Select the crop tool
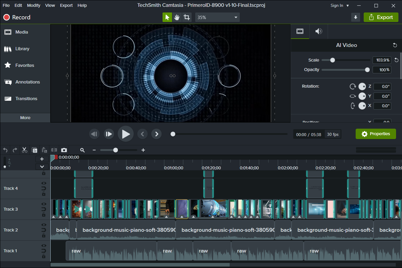Viewport: 402px width, 268px height. coord(187,17)
